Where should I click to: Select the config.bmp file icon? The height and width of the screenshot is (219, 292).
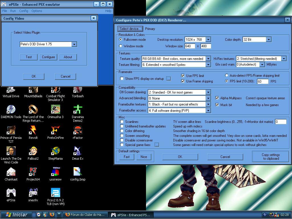point(78,174)
